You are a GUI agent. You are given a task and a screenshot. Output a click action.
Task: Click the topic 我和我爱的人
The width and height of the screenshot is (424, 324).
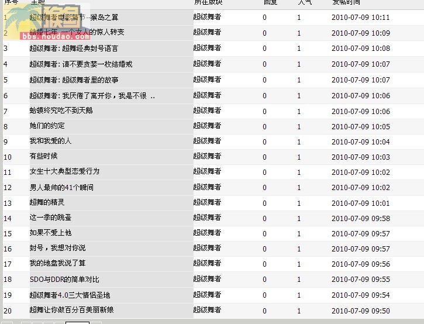pyautogui.click(x=50, y=140)
